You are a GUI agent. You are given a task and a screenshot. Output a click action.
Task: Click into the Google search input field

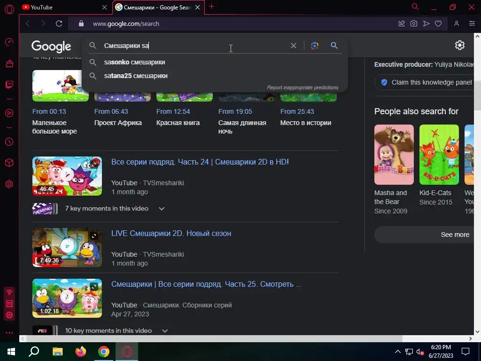195,46
